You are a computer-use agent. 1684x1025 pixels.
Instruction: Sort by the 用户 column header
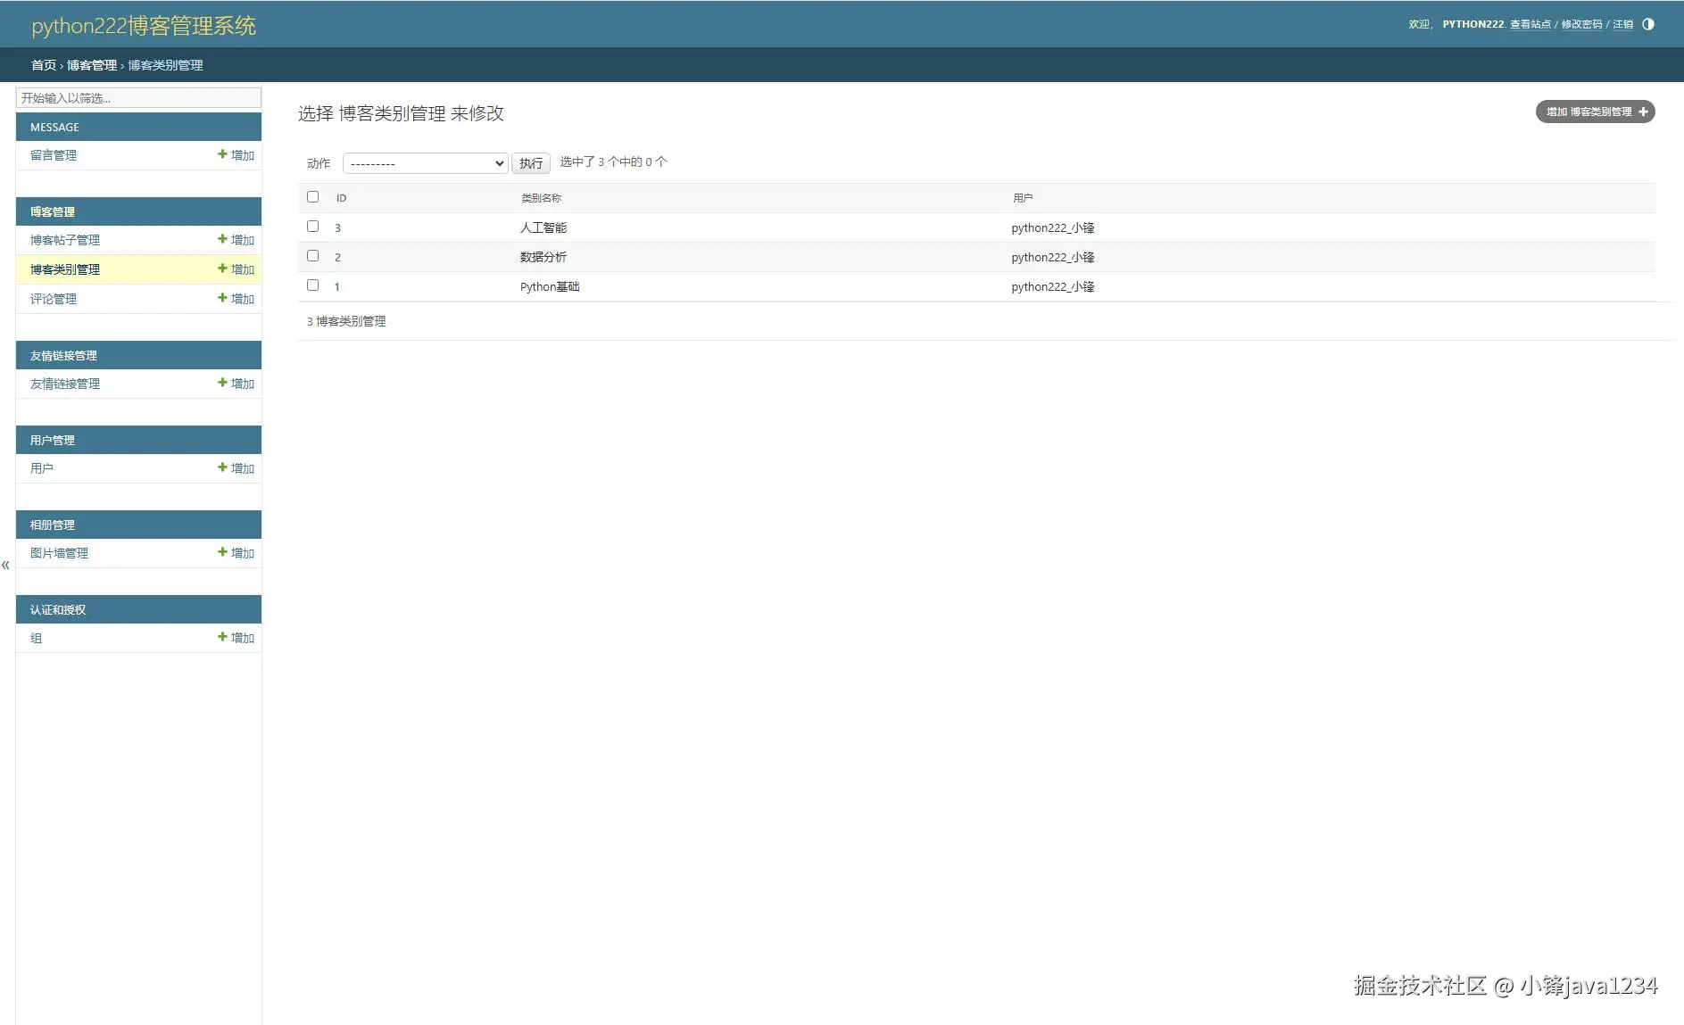pyautogui.click(x=1023, y=198)
